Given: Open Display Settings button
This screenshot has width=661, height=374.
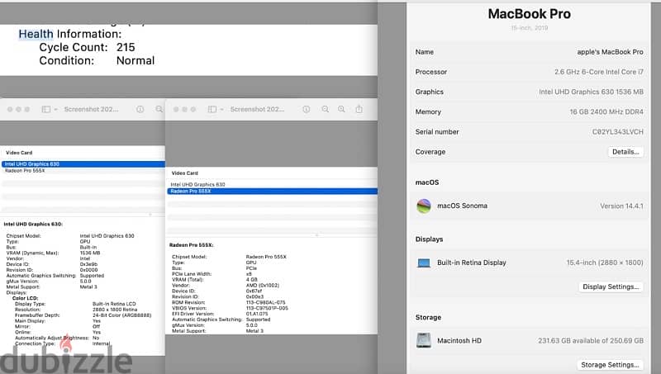Looking at the screenshot, I should click(611, 286).
